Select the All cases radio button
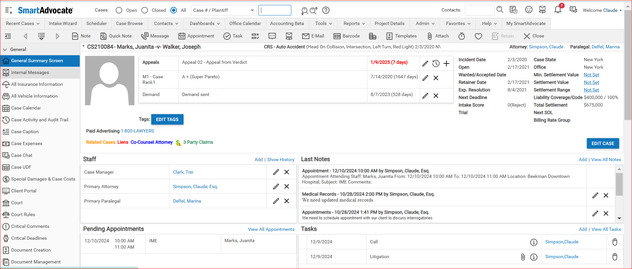Screen dimensions: 632x269 [x=174, y=10]
